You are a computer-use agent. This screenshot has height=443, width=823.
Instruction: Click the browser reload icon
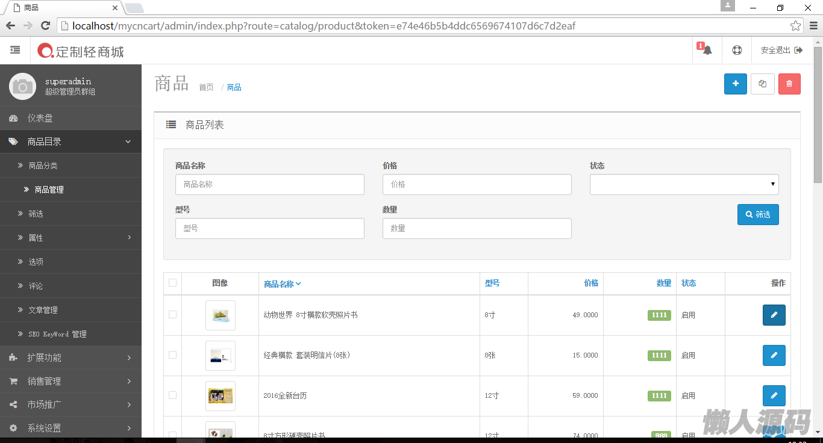(45, 25)
